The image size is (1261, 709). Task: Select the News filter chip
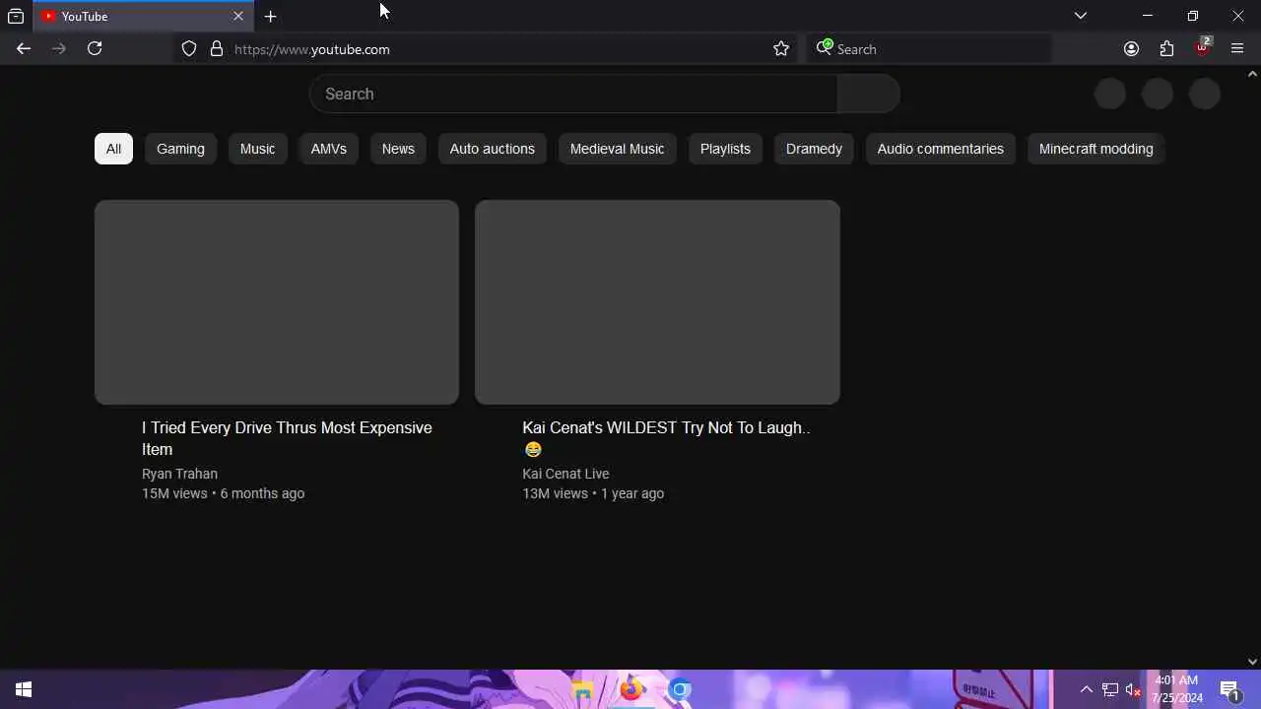398,149
